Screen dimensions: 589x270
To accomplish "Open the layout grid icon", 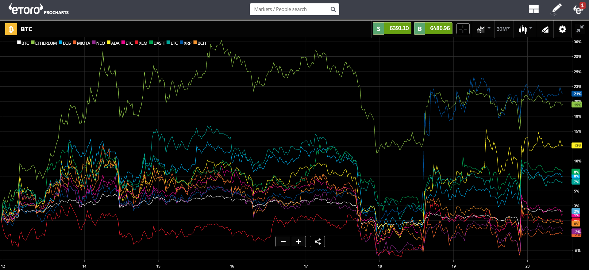I will [533, 9].
